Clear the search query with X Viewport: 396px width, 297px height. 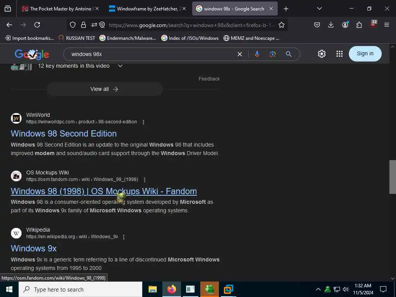pyautogui.click(x=240, y=54)
